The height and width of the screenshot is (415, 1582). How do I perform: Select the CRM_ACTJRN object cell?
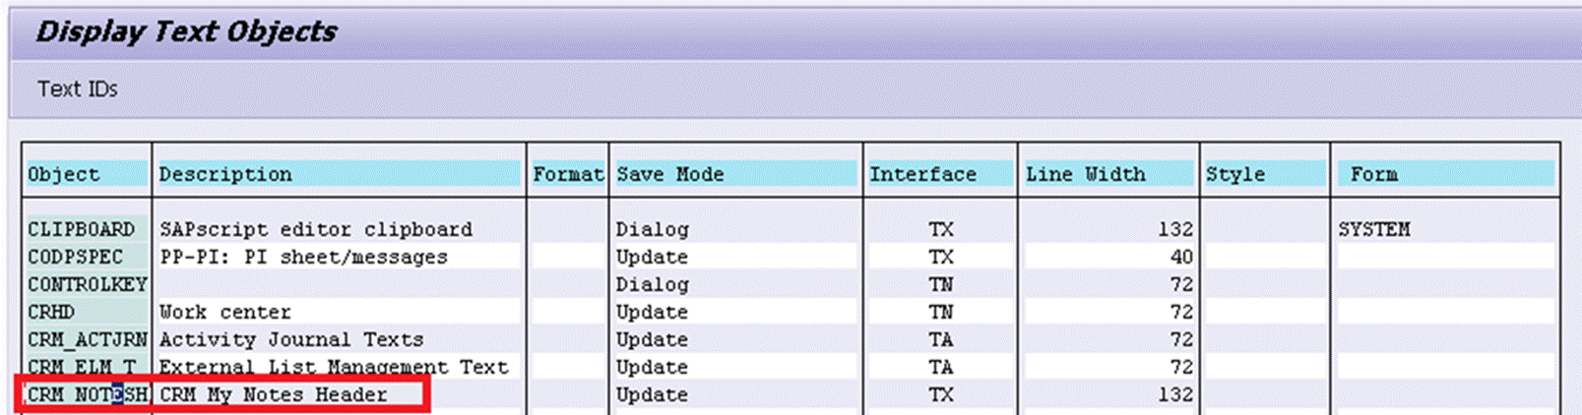click(87, 339)
